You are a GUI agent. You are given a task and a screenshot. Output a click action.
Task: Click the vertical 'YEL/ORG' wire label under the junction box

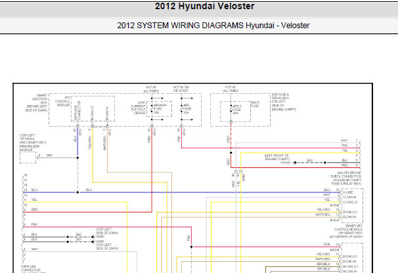coord(90,143)
